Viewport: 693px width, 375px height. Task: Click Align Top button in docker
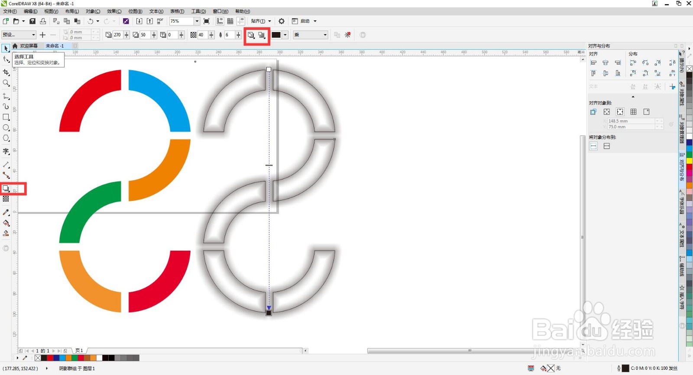(593, 73)
